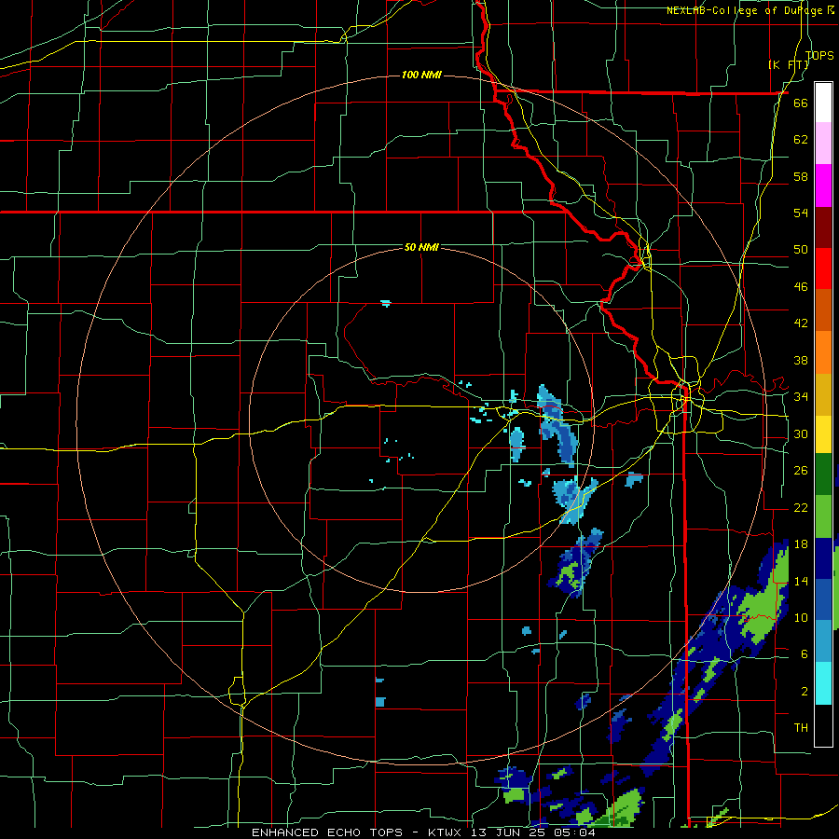This screenshot has height=839, width=839.
Task: Click the light pink legend swatch
Action: click(x=823, y=144)
